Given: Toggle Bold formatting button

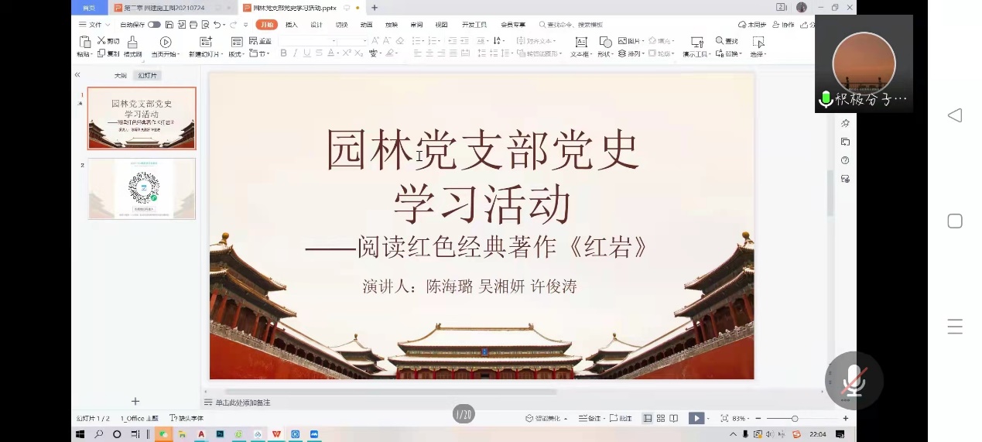Looking at the screenshot, I should pyautogui.click(x=283, y=53).
